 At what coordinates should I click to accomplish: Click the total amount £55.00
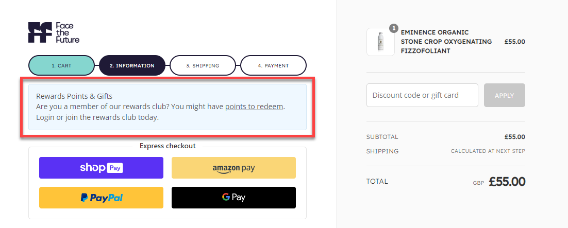click(507, 182)
